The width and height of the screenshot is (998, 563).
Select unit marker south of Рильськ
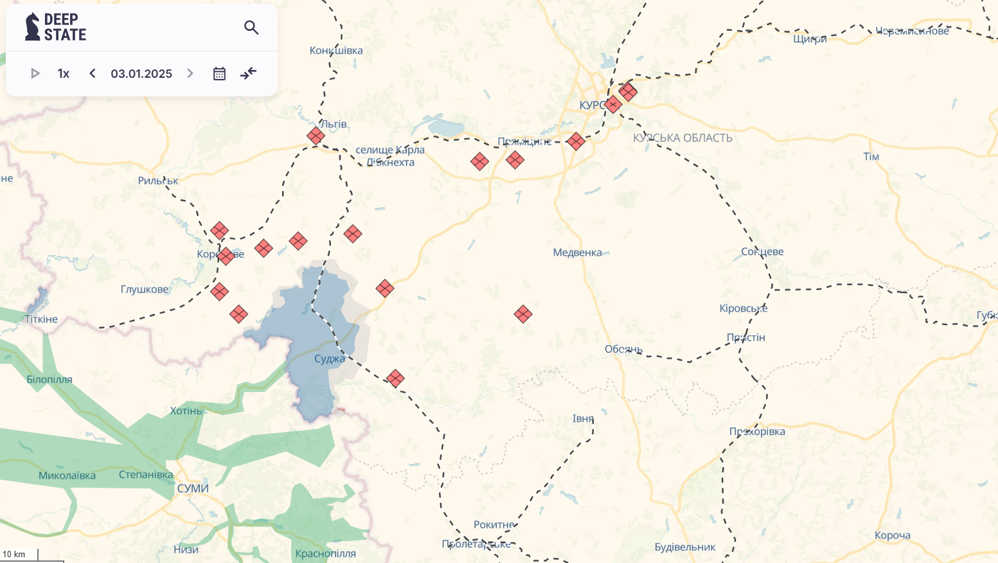click(x=219, y=231)
